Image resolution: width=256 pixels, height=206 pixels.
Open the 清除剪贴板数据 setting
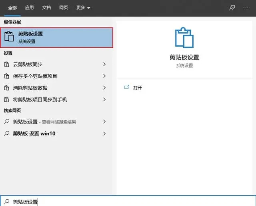click(x=56, y=88)
